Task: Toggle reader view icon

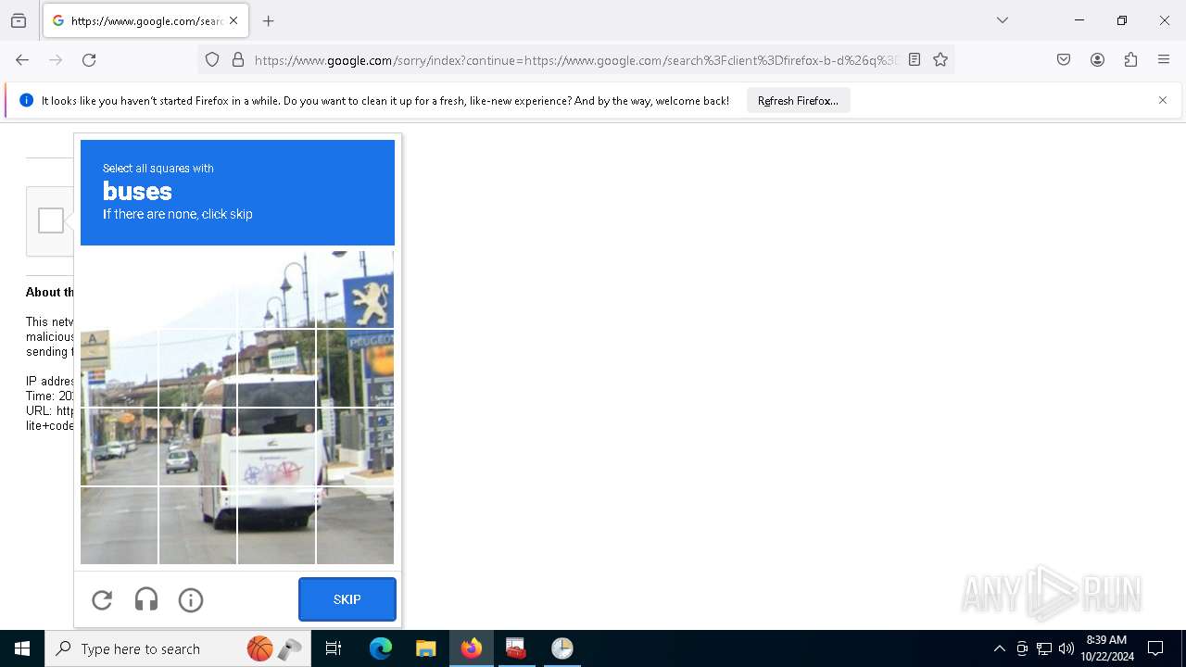Action: 915,59
